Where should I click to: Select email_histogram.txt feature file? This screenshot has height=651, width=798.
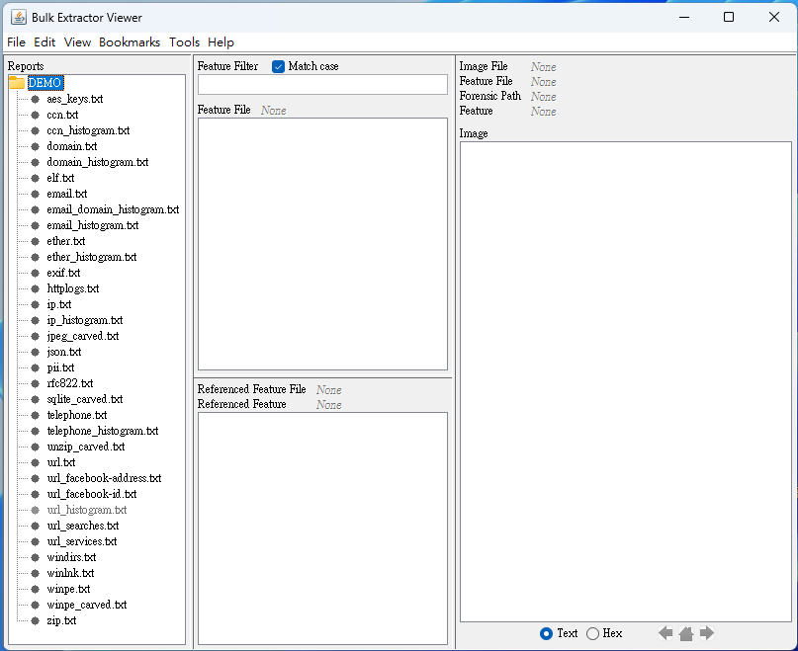(93, 225)
